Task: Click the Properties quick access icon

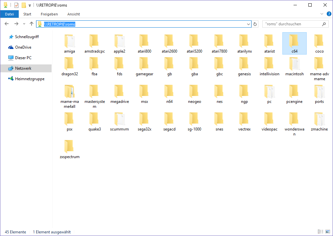Action: point(16,5)
